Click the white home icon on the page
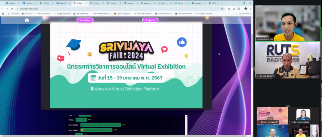322x137 pixels. click(27, 20)
